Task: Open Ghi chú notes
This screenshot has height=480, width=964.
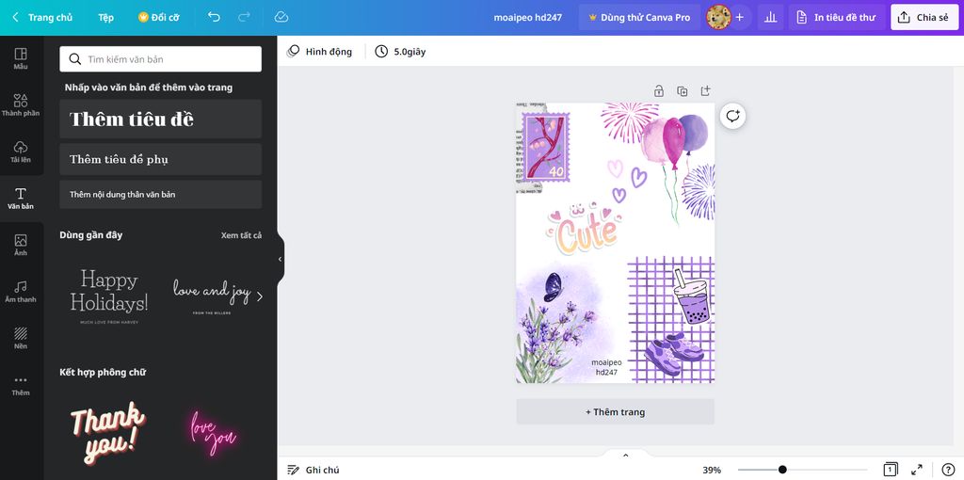Action: click(x=313, y=470)
